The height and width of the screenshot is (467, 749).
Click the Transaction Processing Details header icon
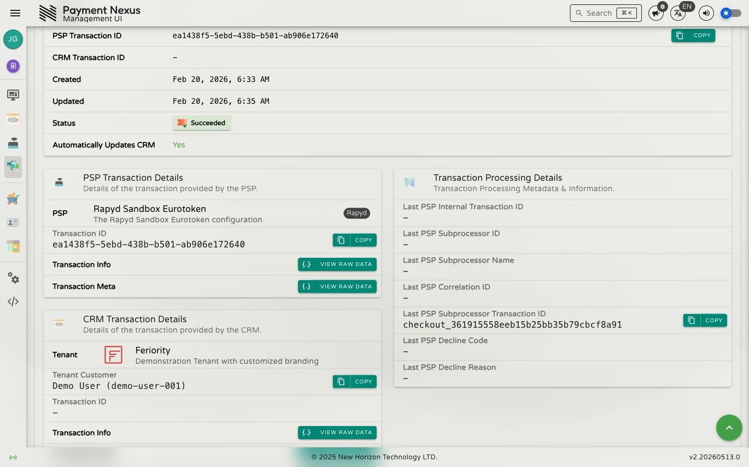(x=409, y=182)
